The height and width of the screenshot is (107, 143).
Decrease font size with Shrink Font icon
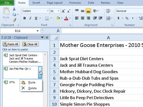(69, 11)
